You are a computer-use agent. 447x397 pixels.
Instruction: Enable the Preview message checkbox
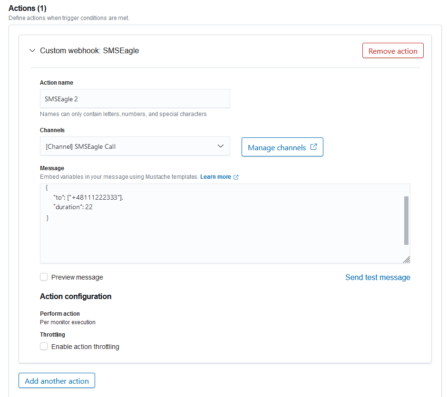click(x=44, y=277)
